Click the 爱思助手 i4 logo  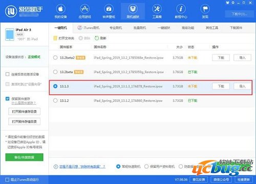[24, 11]
